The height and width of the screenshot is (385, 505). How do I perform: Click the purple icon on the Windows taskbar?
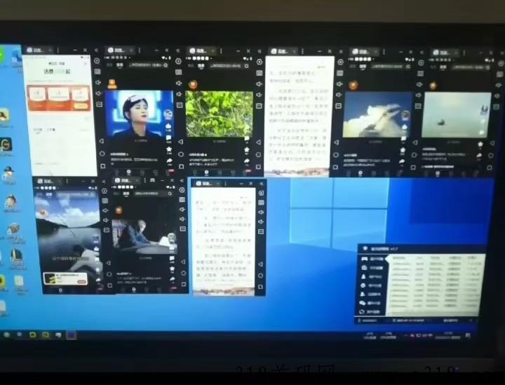pos(71,335)
